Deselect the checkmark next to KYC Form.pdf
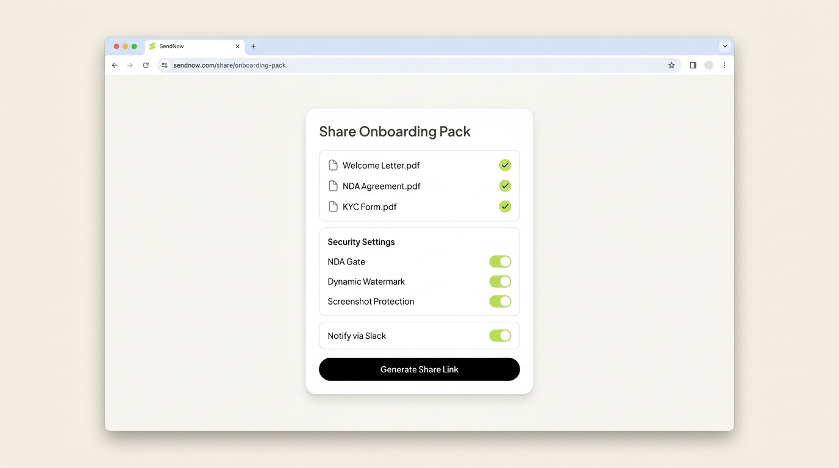This screenshot has width=839, height=468. (505, 206)
